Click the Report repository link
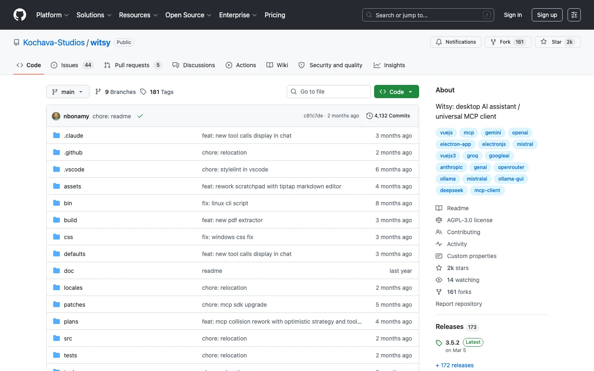 click(459, 304)
